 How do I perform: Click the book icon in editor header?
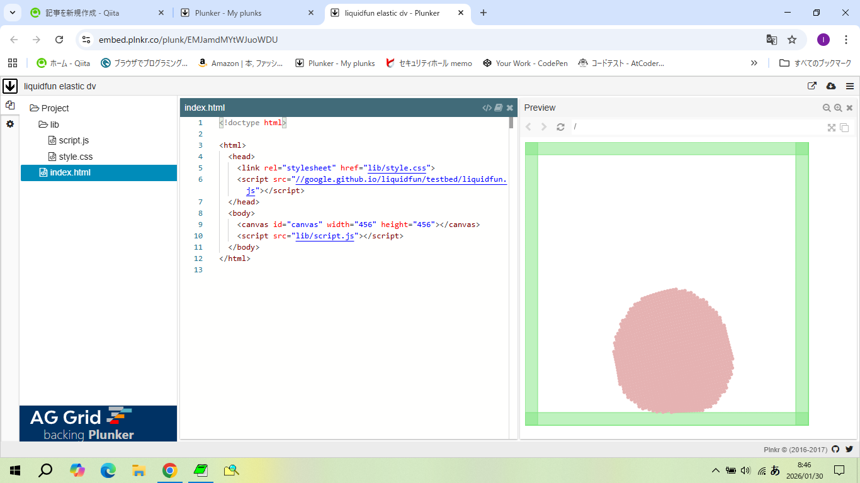(x=499, y=108)
